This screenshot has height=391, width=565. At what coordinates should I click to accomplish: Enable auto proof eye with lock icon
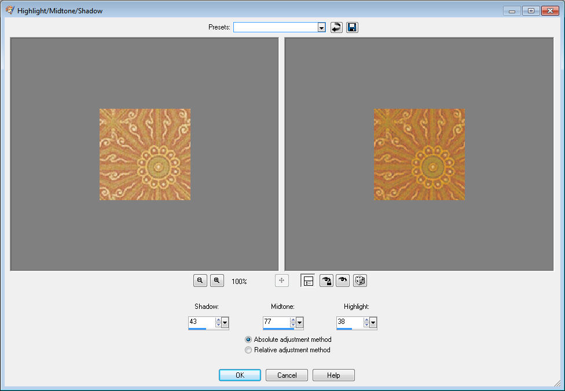[x=326, y=281]
